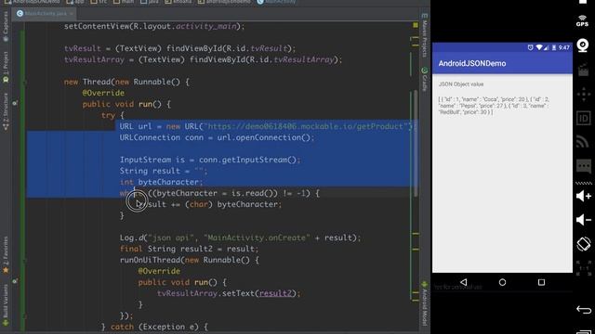Decrease emulator volume with speaker minus

click(x=583, y=220)
